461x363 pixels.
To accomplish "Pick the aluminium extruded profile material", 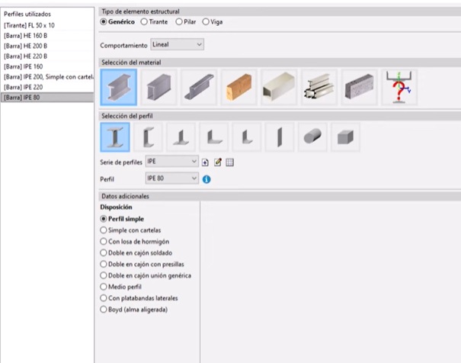I will 319,87.
